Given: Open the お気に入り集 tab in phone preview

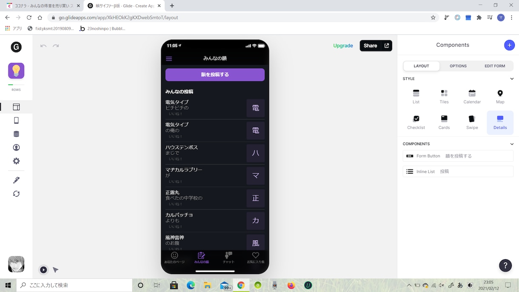Looking at the screenshot, I should click(256, 258).
